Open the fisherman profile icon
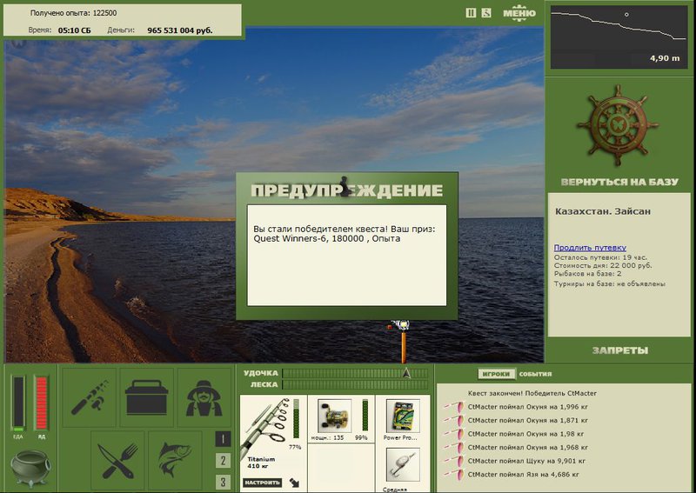Image resolution: width=696 pixels, height=493 pixels. pos(204,397)
